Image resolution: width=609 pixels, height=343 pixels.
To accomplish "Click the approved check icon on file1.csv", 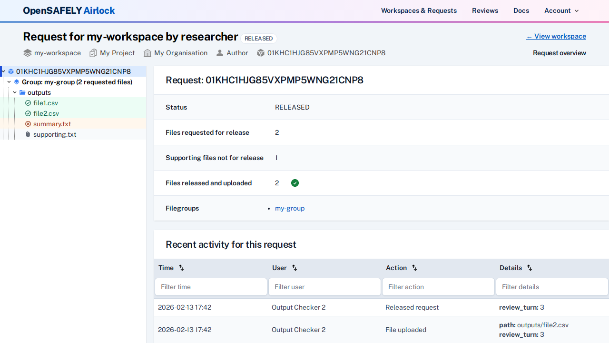I will [28, 103].
